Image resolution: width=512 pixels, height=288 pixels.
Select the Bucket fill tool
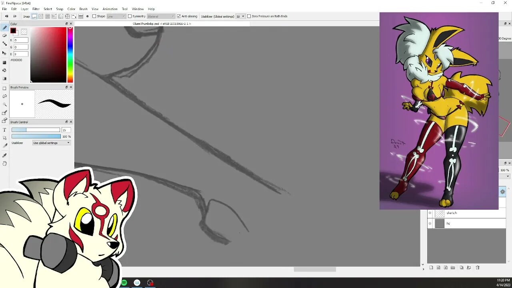point(4,70)
